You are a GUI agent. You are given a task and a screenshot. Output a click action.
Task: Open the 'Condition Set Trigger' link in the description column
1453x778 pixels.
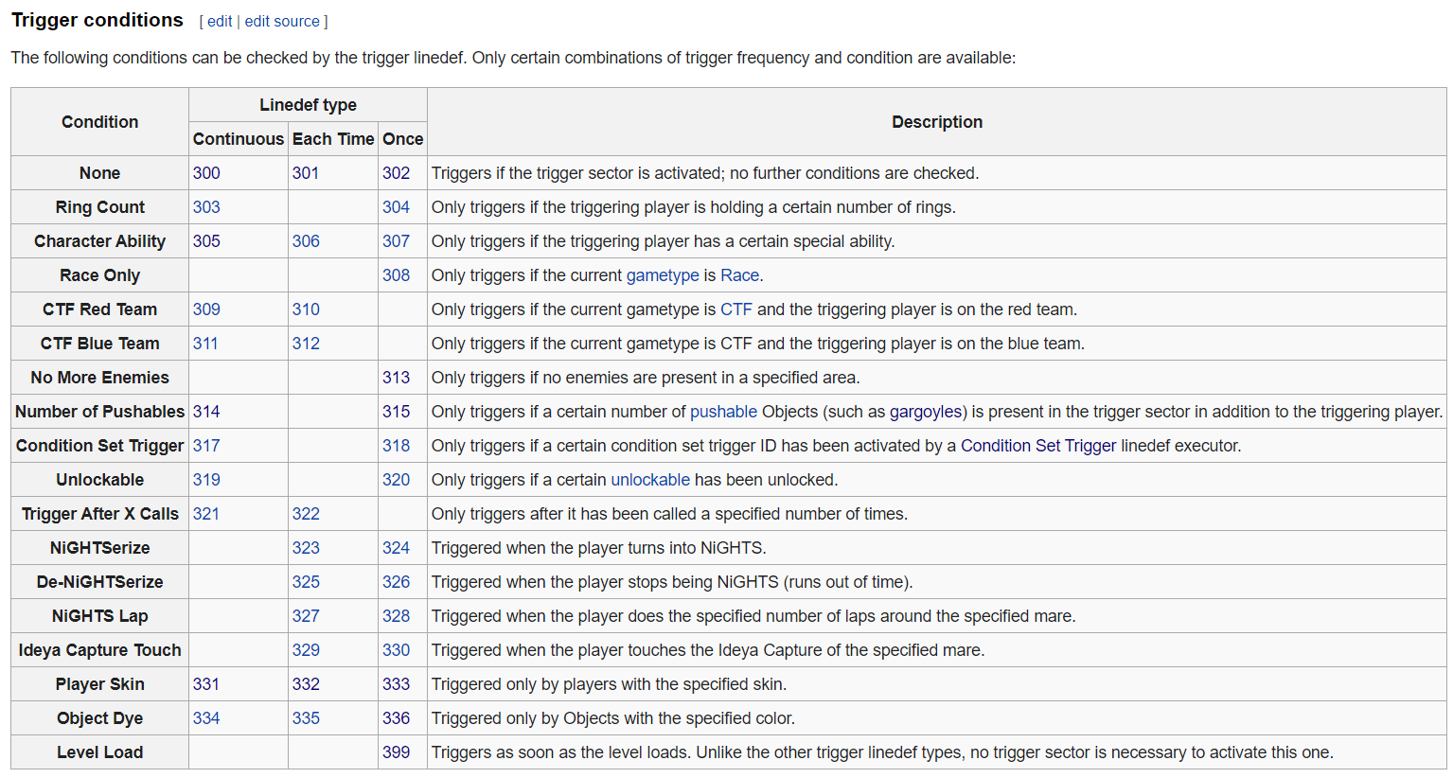1038,446
